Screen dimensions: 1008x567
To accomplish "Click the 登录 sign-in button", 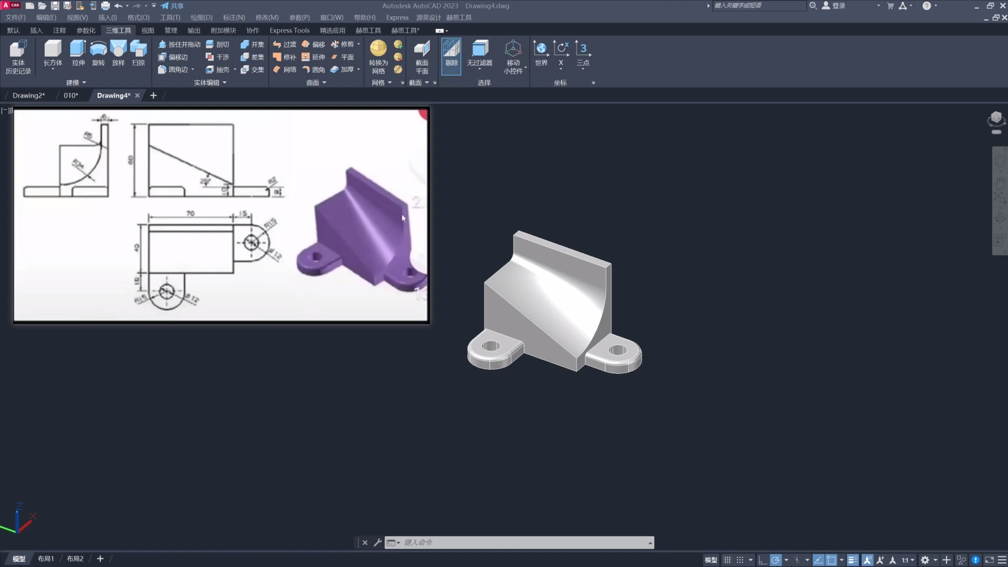I will [x=834, y=6].
